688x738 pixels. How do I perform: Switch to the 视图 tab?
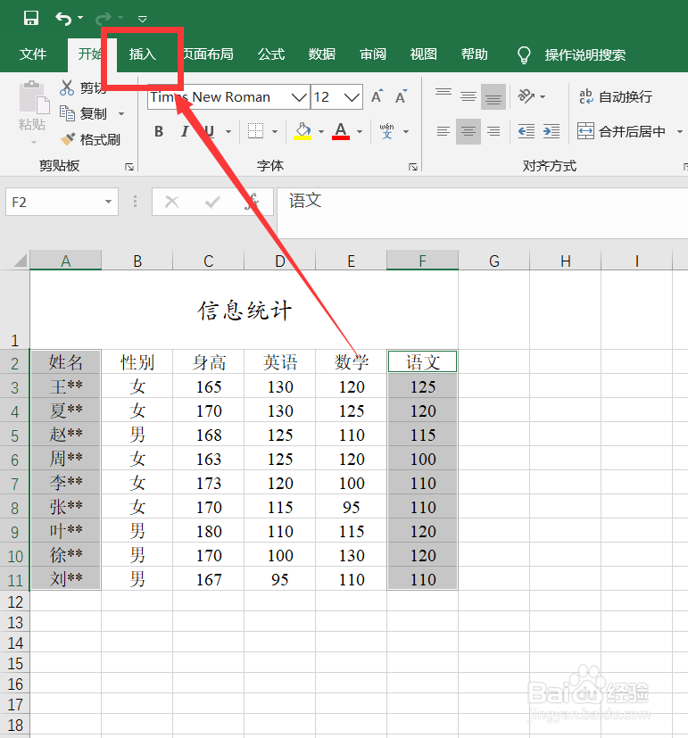[x=424, y=54]
